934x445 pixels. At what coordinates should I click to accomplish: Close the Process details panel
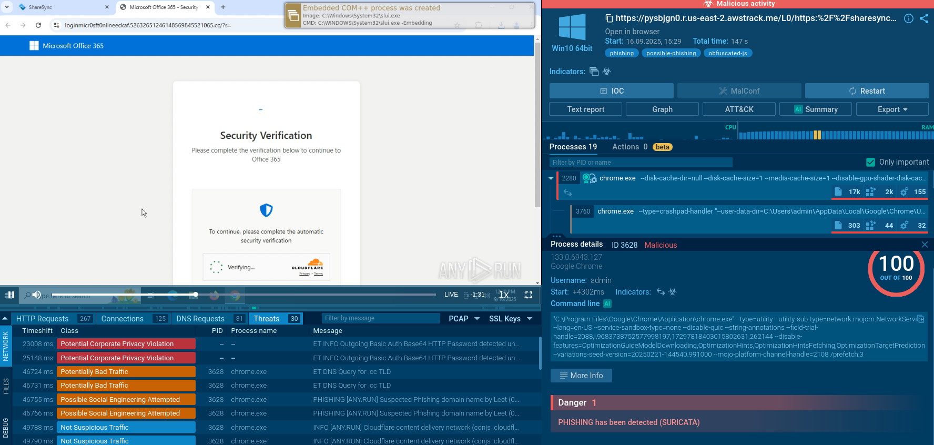click(x=925, y=245)
